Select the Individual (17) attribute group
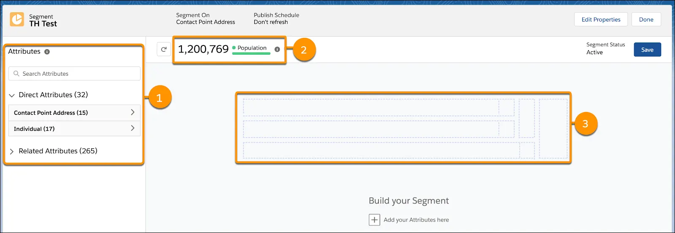Screen dimensions: 675x233 pos(74,129)
